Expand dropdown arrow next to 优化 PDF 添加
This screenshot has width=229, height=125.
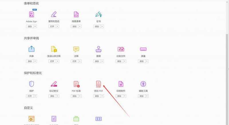102,96
